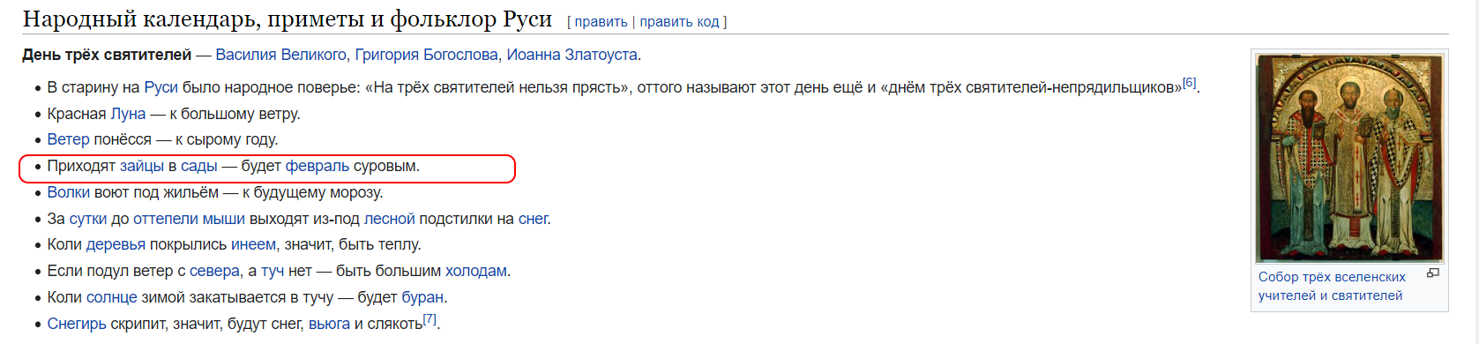Open footnote reference [7]
The image size is (1479, 344).
coord(430,319)
